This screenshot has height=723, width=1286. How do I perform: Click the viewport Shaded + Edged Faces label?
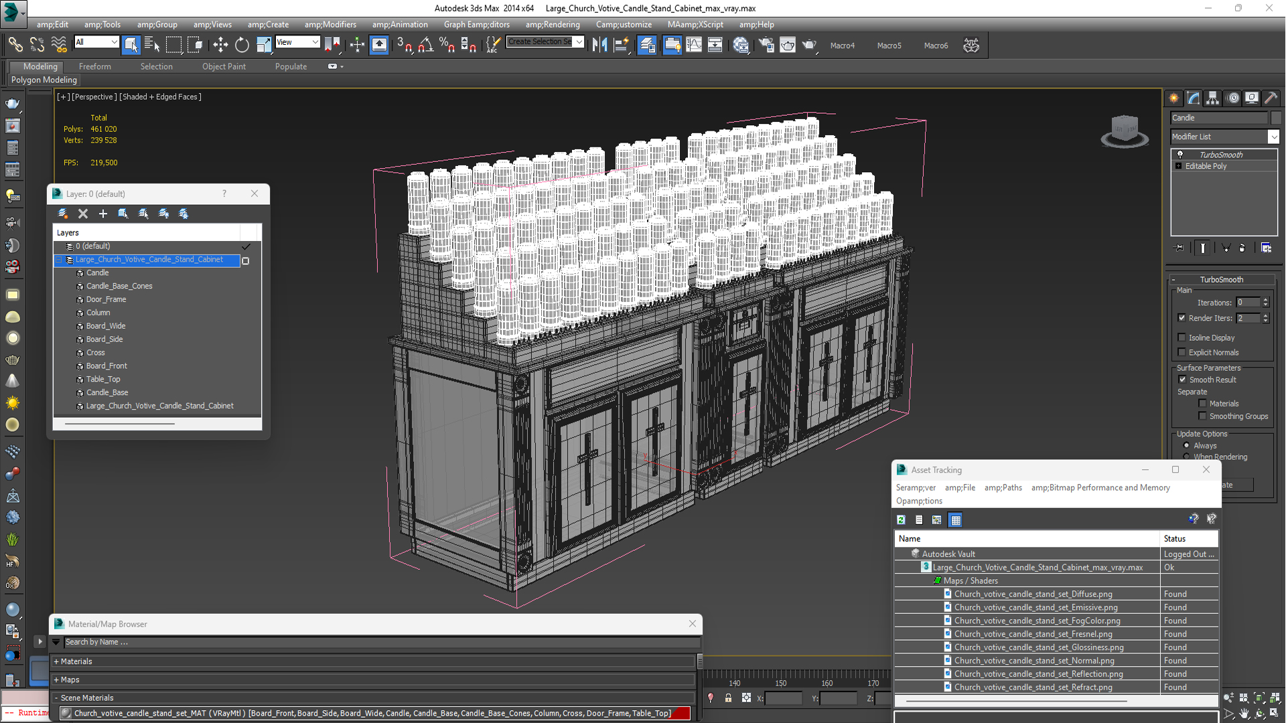click(160, 96)
